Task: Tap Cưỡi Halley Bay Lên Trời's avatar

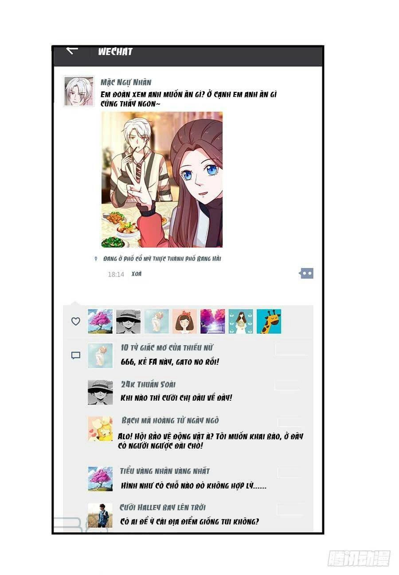Action: coord(100,516)
